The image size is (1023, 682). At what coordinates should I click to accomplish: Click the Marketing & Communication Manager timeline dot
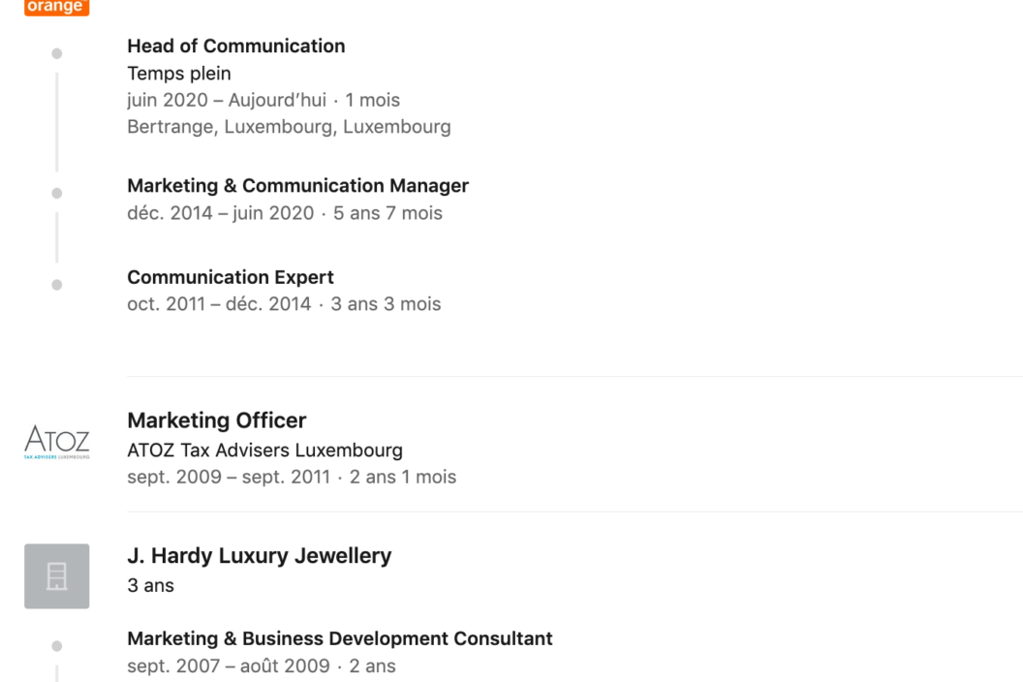[56, 194]
